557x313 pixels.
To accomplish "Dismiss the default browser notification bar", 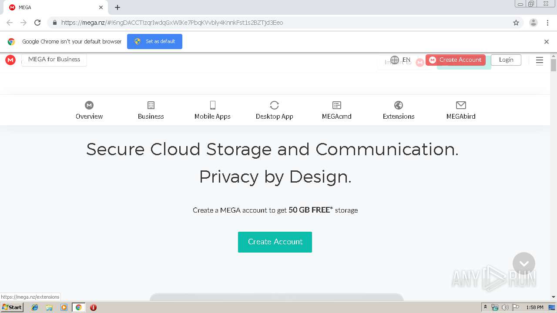I will [x=547, y=42].
